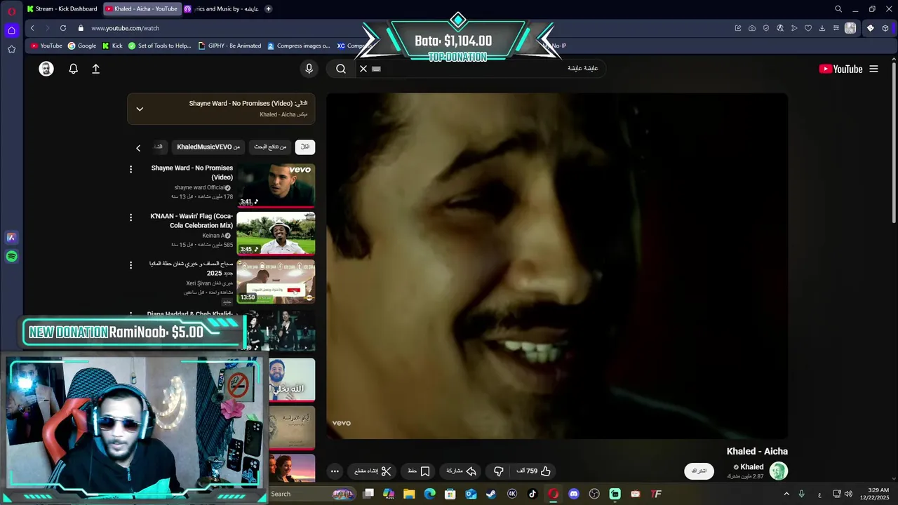Dislike the video with thumbs-down

coord(499,471)
